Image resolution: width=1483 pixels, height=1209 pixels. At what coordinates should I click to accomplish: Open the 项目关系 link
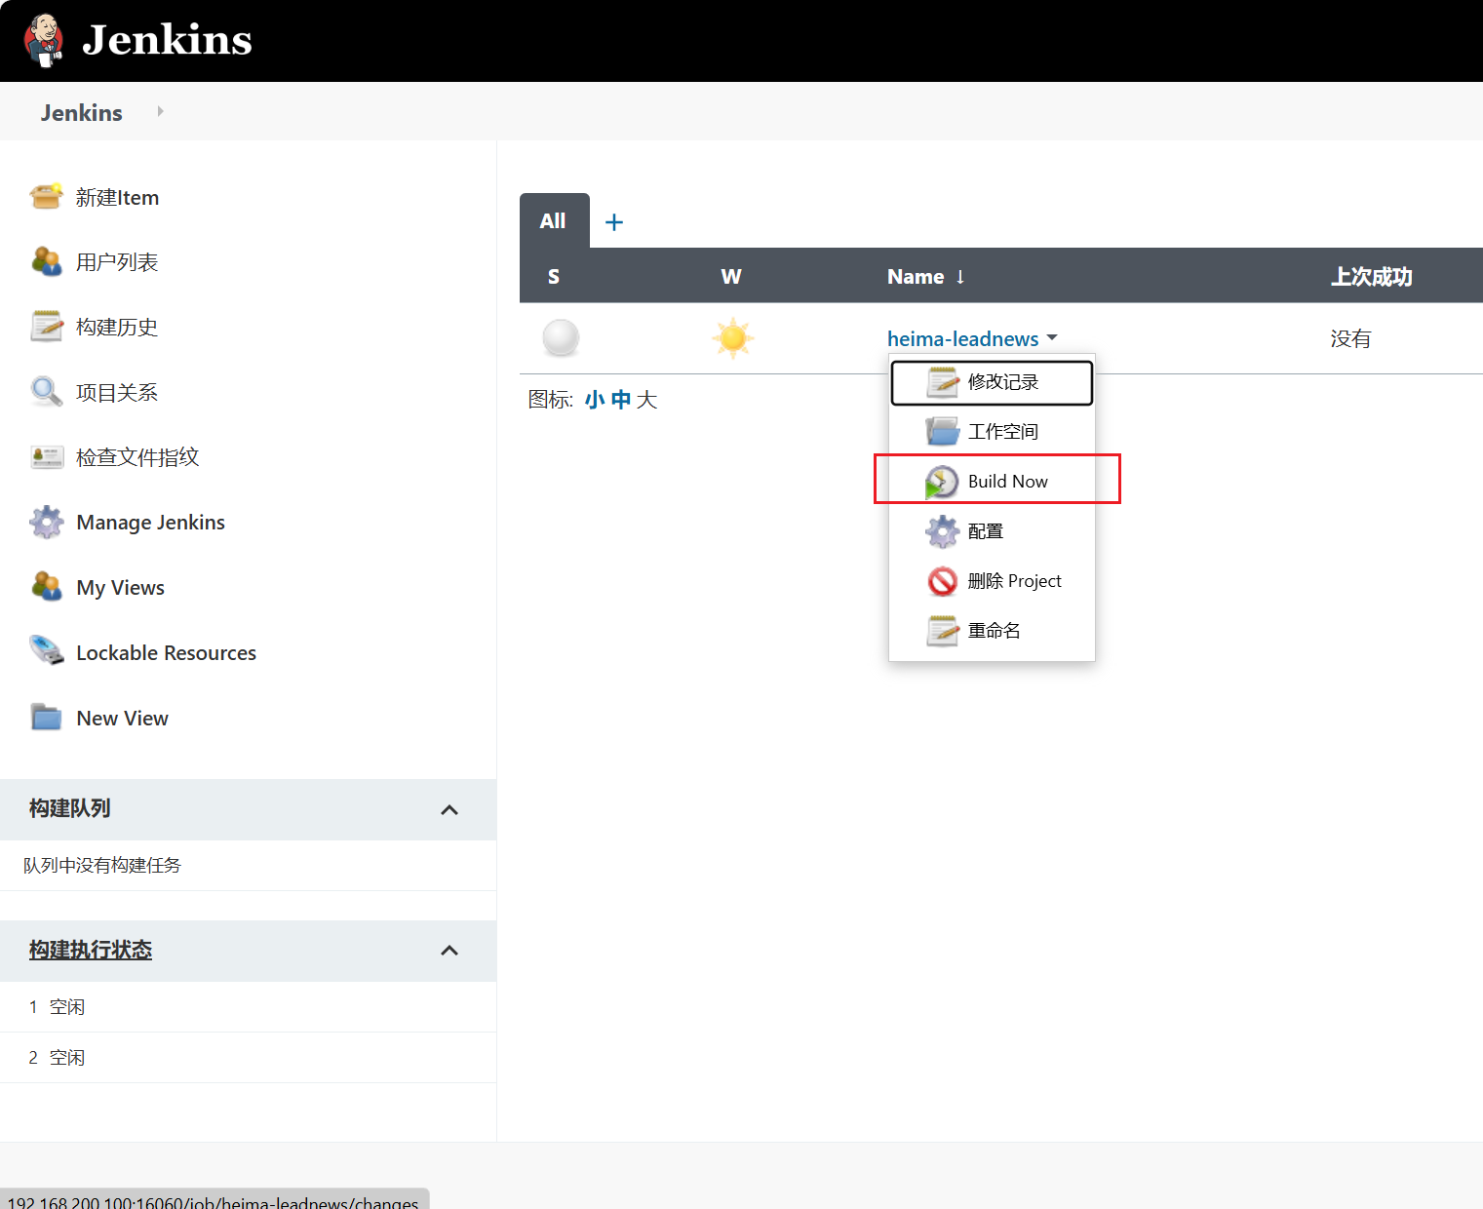coord(117,392)
